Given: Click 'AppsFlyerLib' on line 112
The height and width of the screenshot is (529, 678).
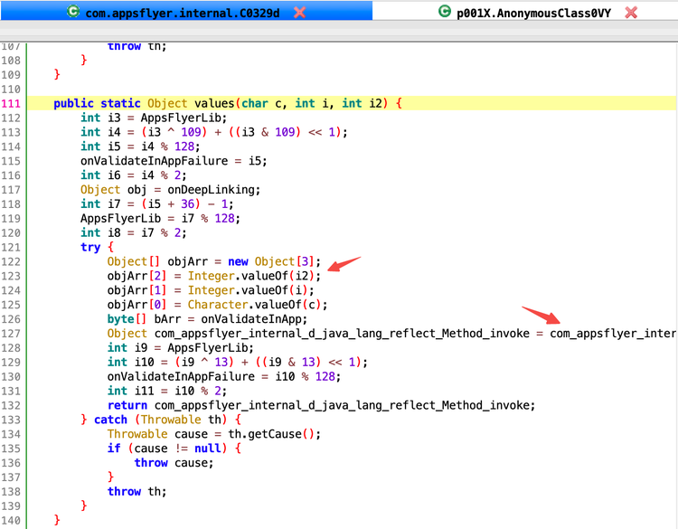Looking at the screenshot, I should 180,118.
